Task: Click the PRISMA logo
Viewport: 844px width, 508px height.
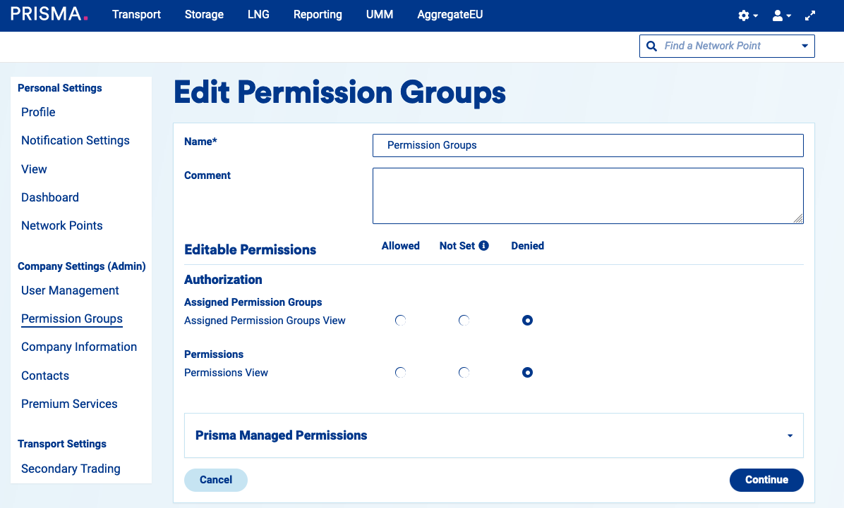Action: [49, 14]
